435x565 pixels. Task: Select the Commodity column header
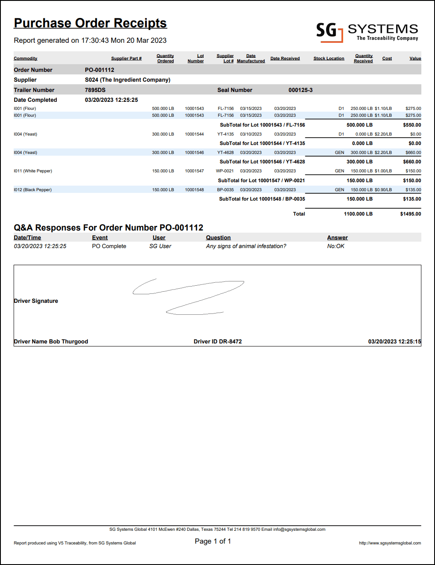25,58
